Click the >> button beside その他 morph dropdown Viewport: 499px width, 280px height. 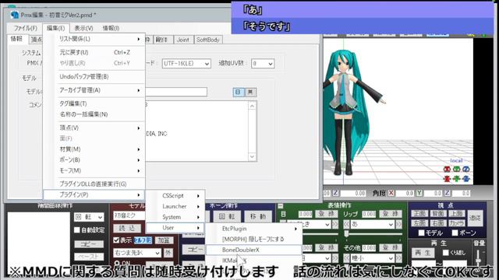click(x=399, y=258)
